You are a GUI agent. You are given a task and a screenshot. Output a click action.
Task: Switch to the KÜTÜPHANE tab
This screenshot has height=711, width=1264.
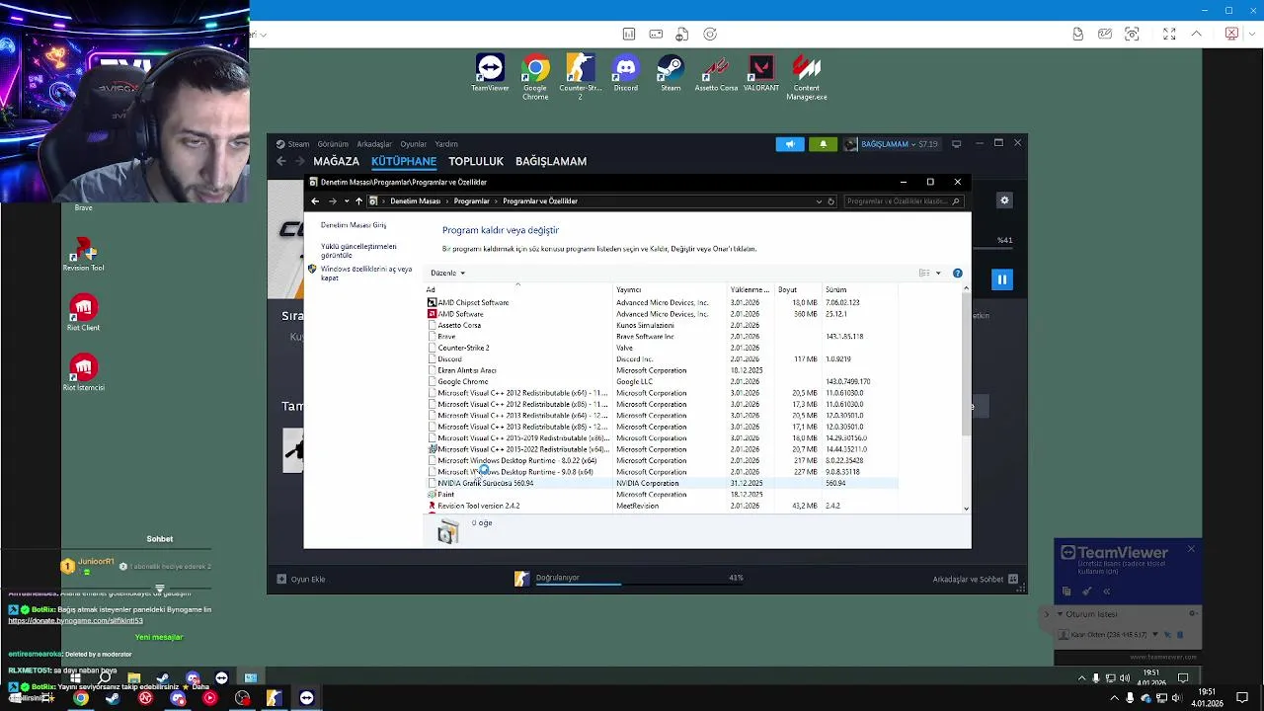click(404, 161)
